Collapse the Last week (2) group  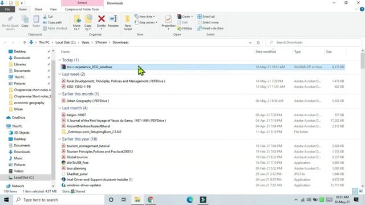[59, 74]
